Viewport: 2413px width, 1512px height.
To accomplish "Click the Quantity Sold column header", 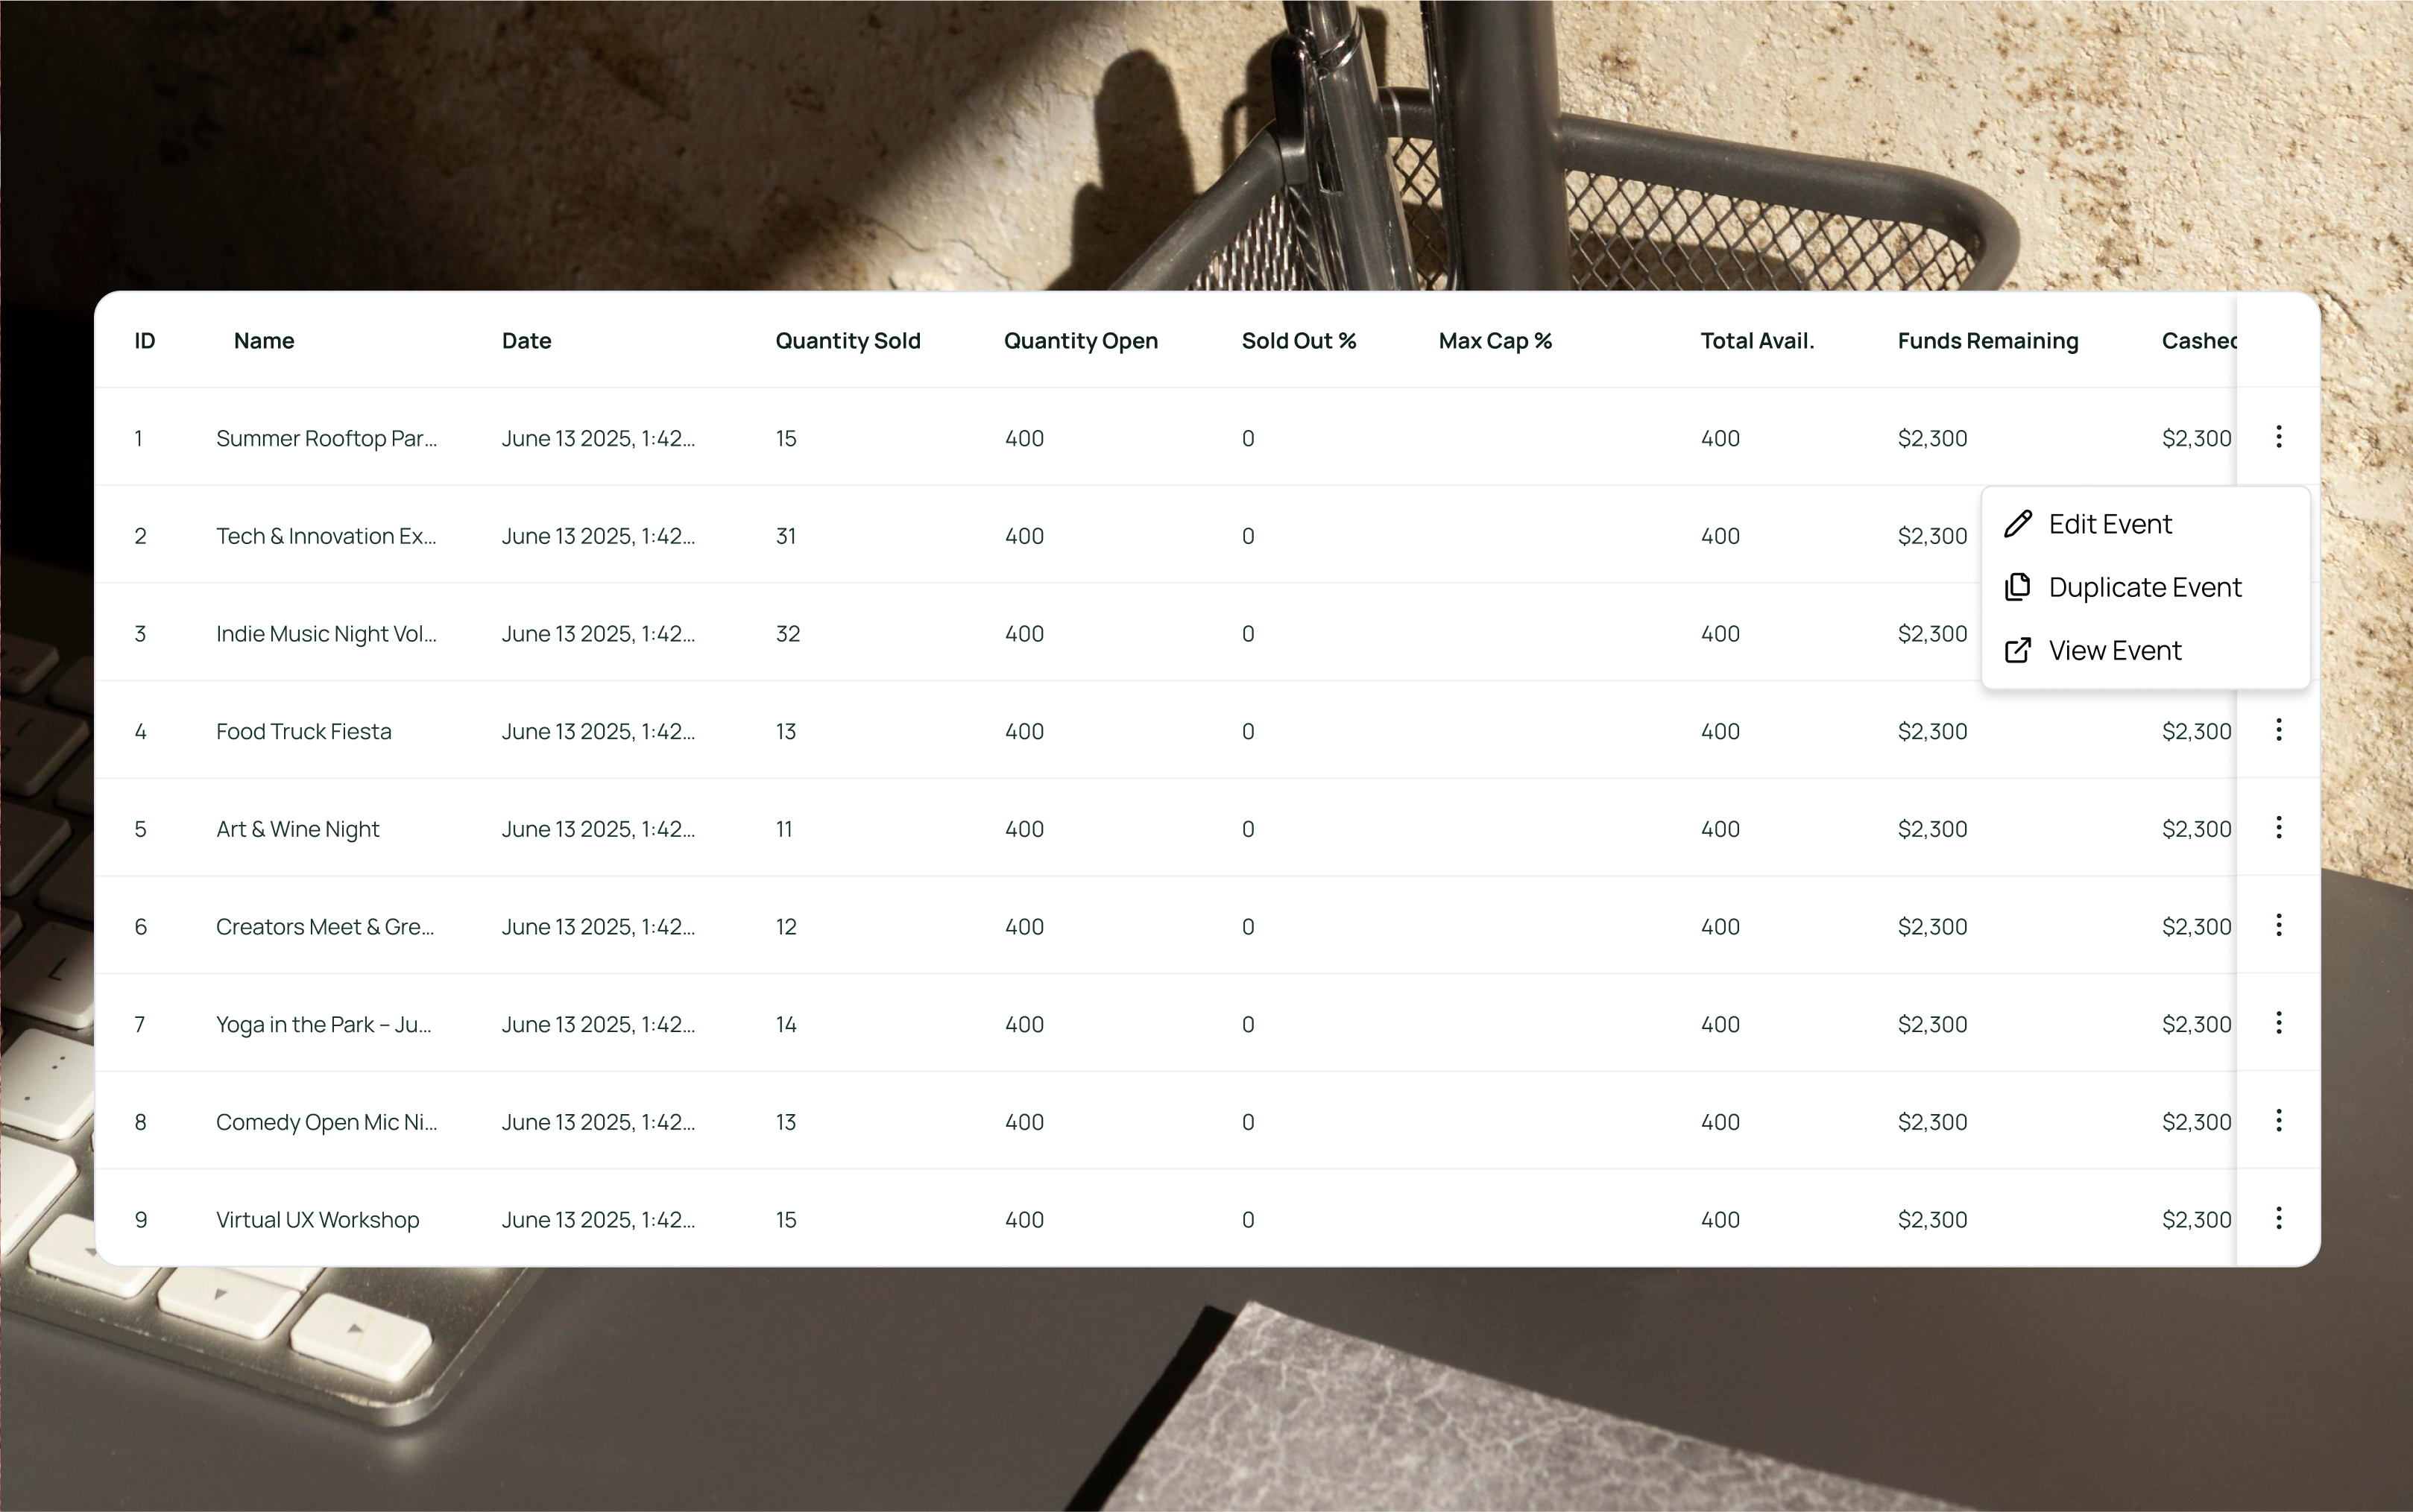I will click(x=848, y=341).
